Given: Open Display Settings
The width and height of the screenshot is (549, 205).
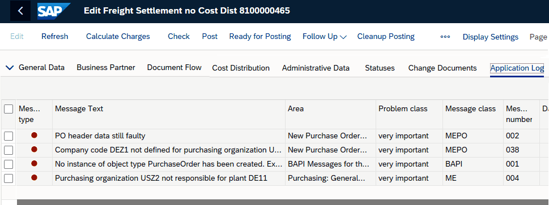Looking at the screenshot, I should pyautogui.click(x=491, y=37).
